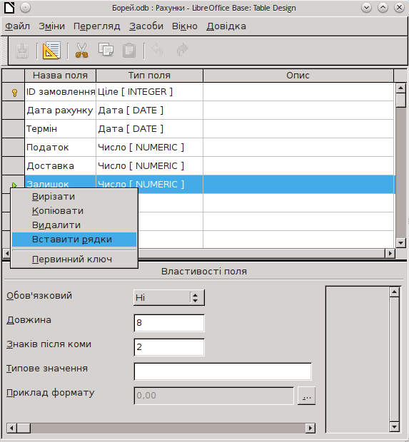
Task: Click the primary key icon beside ID замовлення
Action: click(14, 93)
